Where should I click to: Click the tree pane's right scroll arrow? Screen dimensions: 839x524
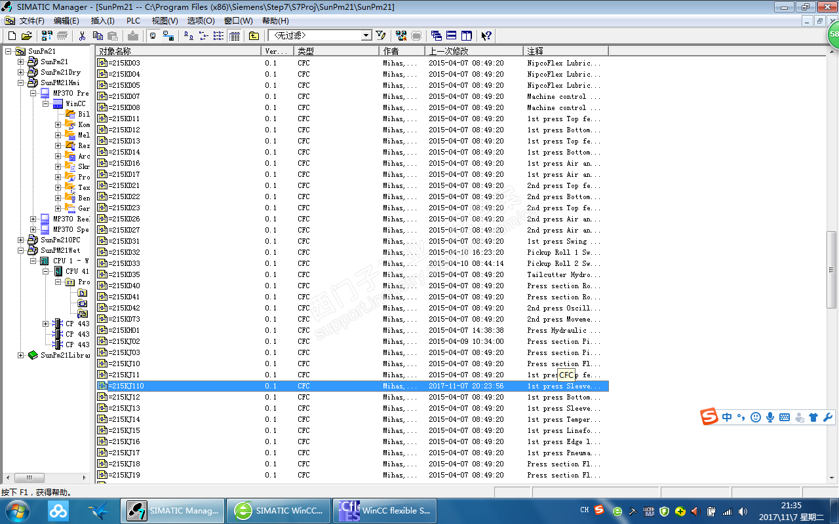click(x=84, y=477)
